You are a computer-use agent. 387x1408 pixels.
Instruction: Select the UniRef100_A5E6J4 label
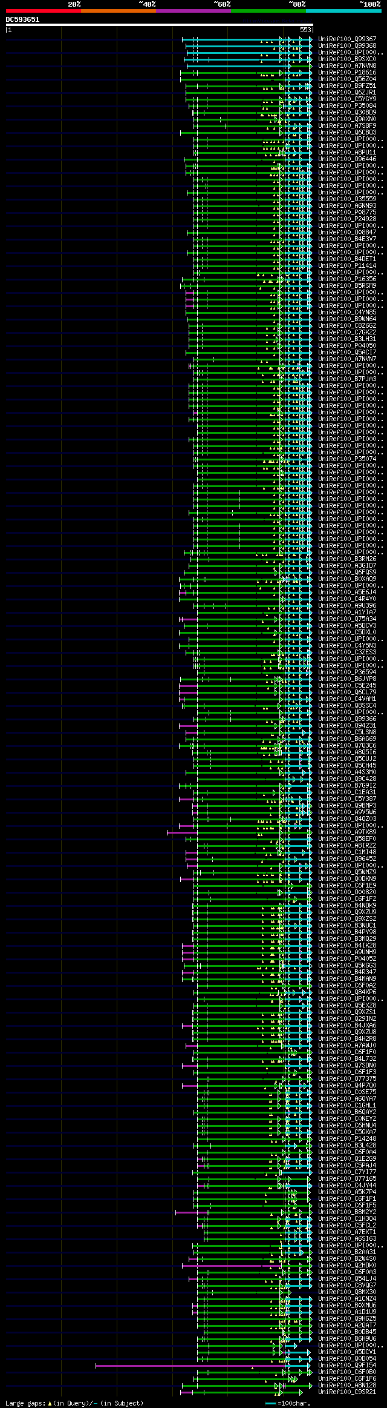click(x=347, y=593)
